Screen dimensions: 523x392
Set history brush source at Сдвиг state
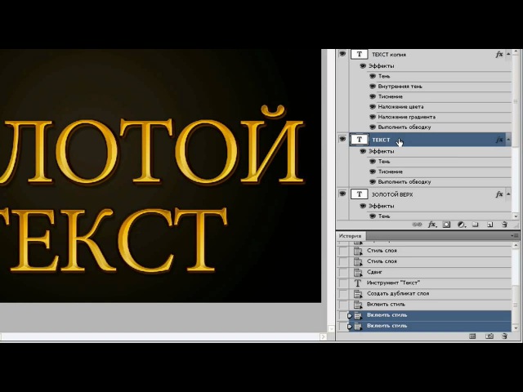tap(343, 272)
